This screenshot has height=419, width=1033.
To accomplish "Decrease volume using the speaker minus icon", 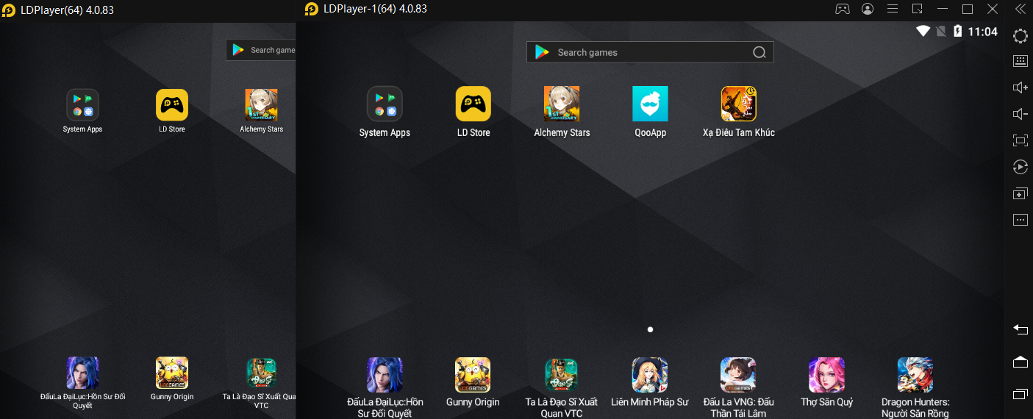I will click(1020, 113).
